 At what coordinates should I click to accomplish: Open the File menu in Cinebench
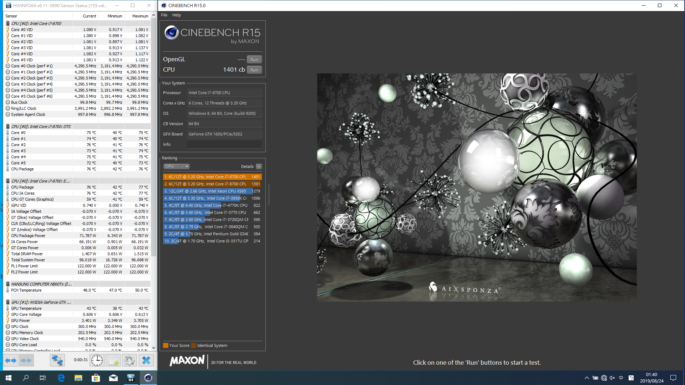click(x=164, y=15)
